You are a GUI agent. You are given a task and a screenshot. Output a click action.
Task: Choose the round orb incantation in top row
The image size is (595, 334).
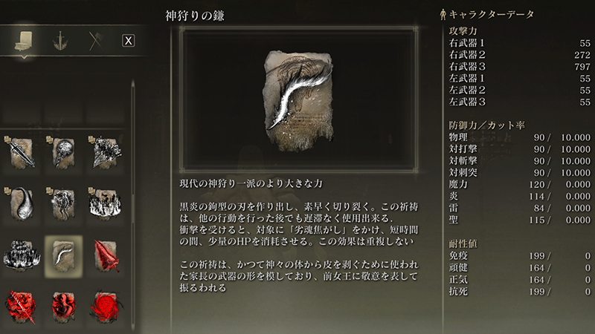point(63,153)
